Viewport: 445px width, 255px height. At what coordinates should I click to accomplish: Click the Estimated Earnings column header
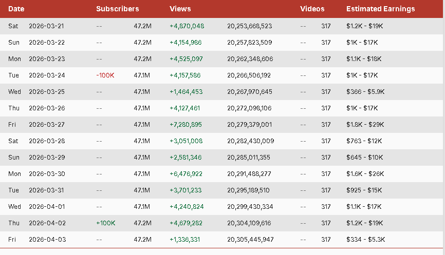pyautogui.click(x=381, y=9)
